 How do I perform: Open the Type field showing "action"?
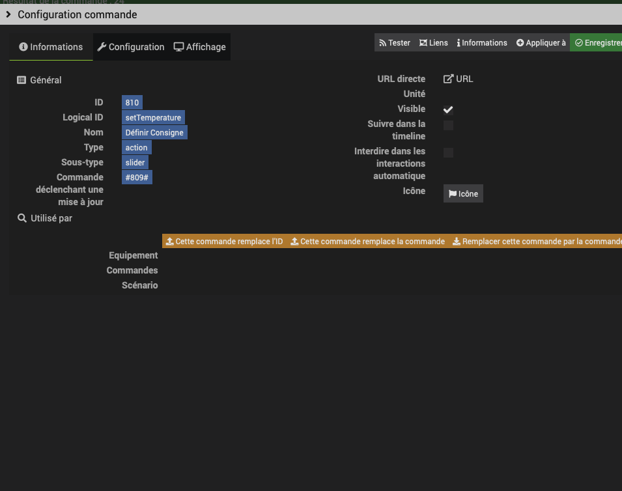pyautogui.click(x=136, y=147)
